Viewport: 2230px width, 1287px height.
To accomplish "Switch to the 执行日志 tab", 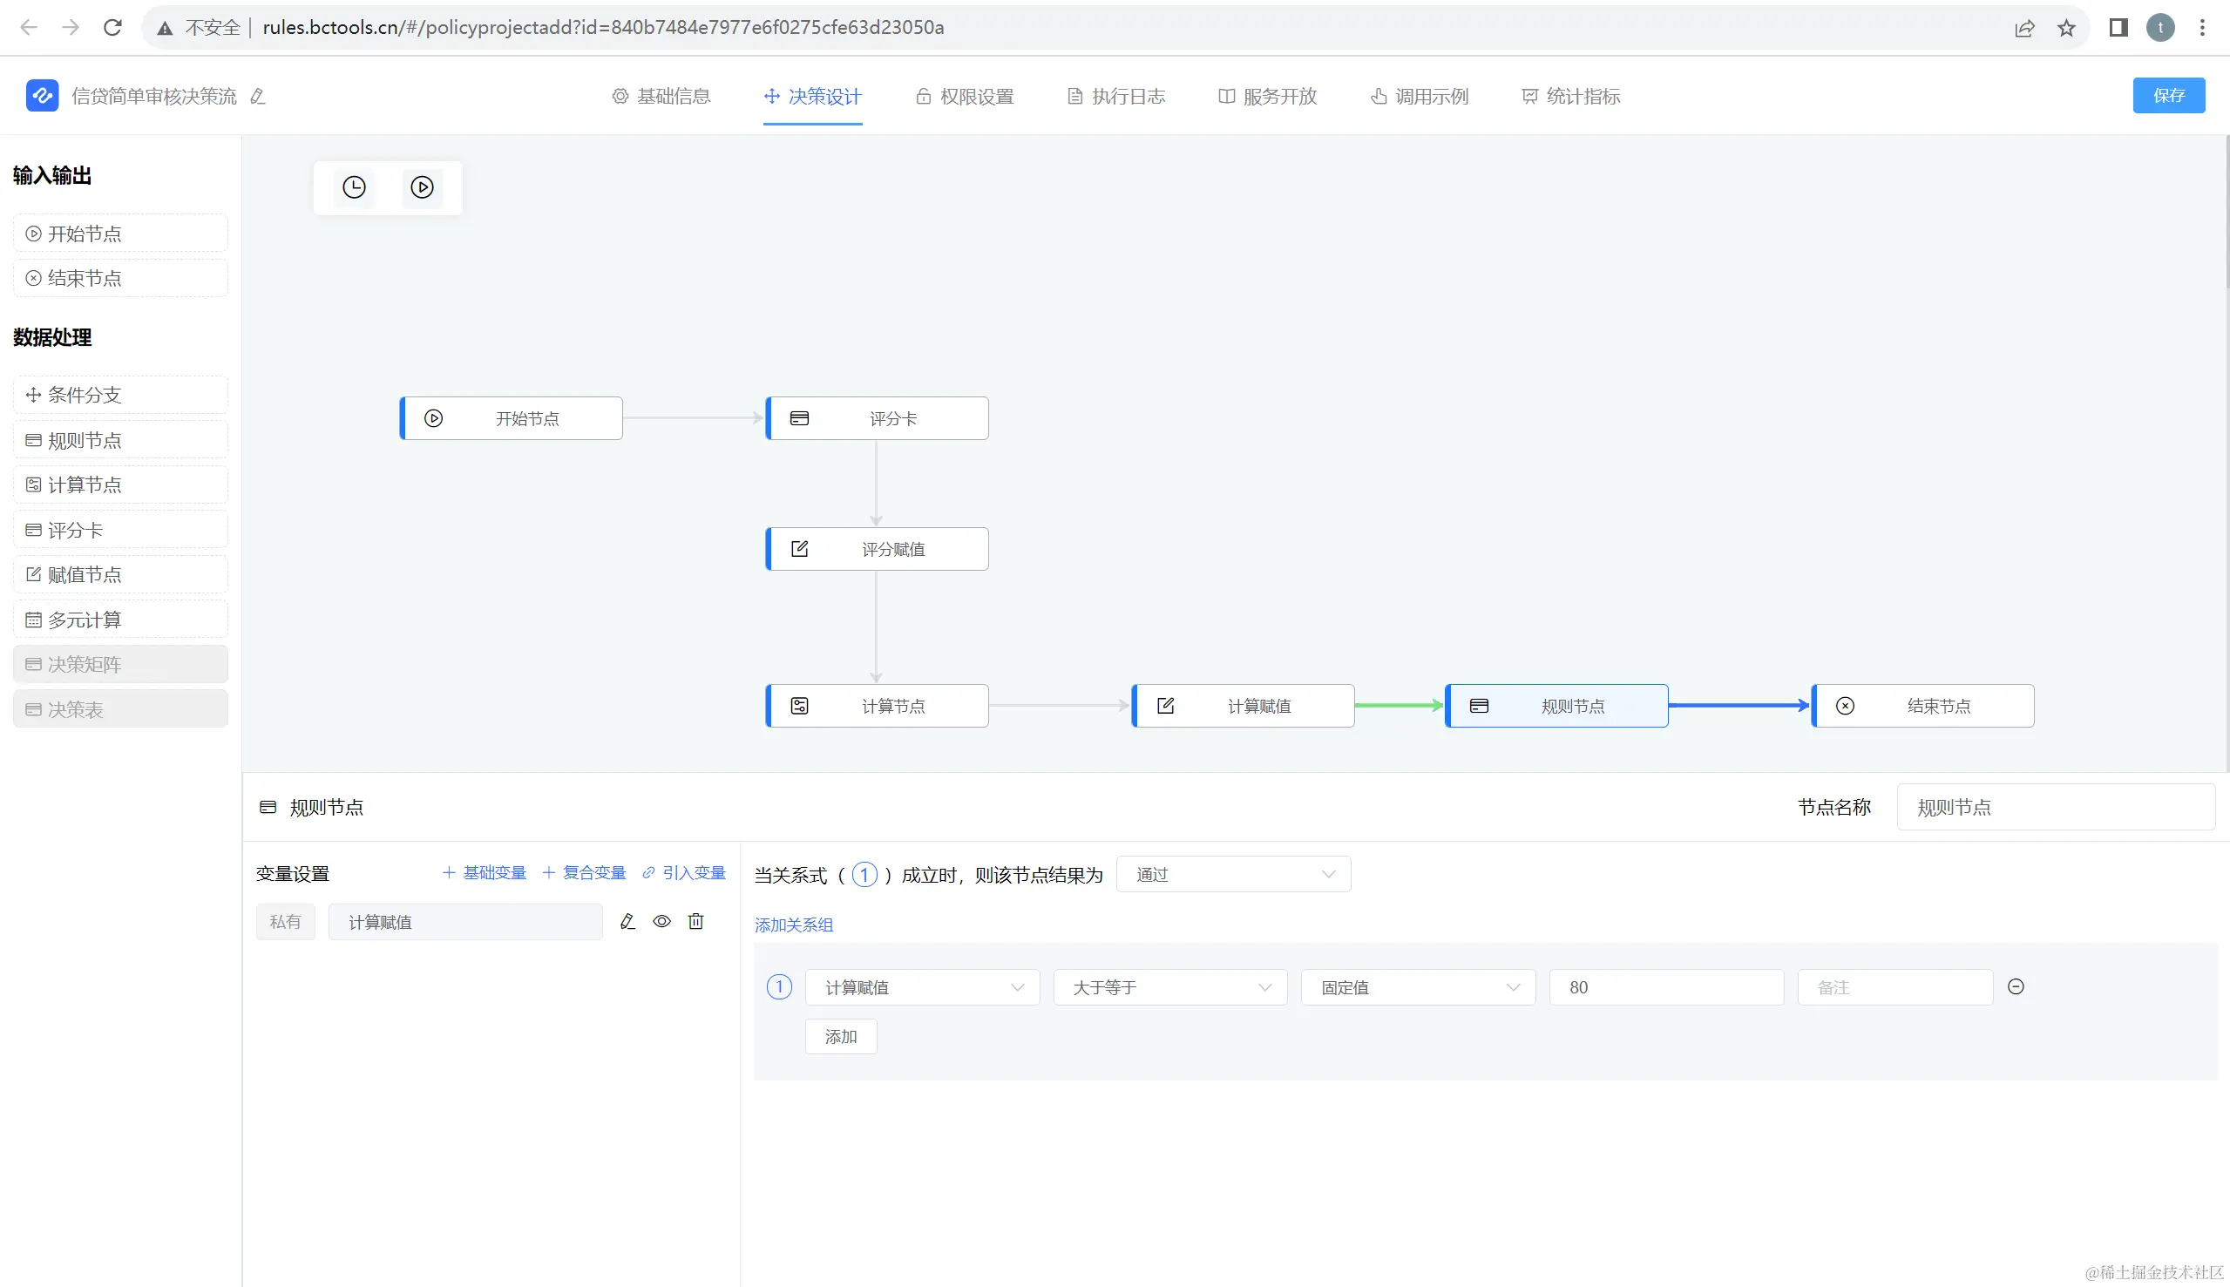I will click(x=1116, y=97).
